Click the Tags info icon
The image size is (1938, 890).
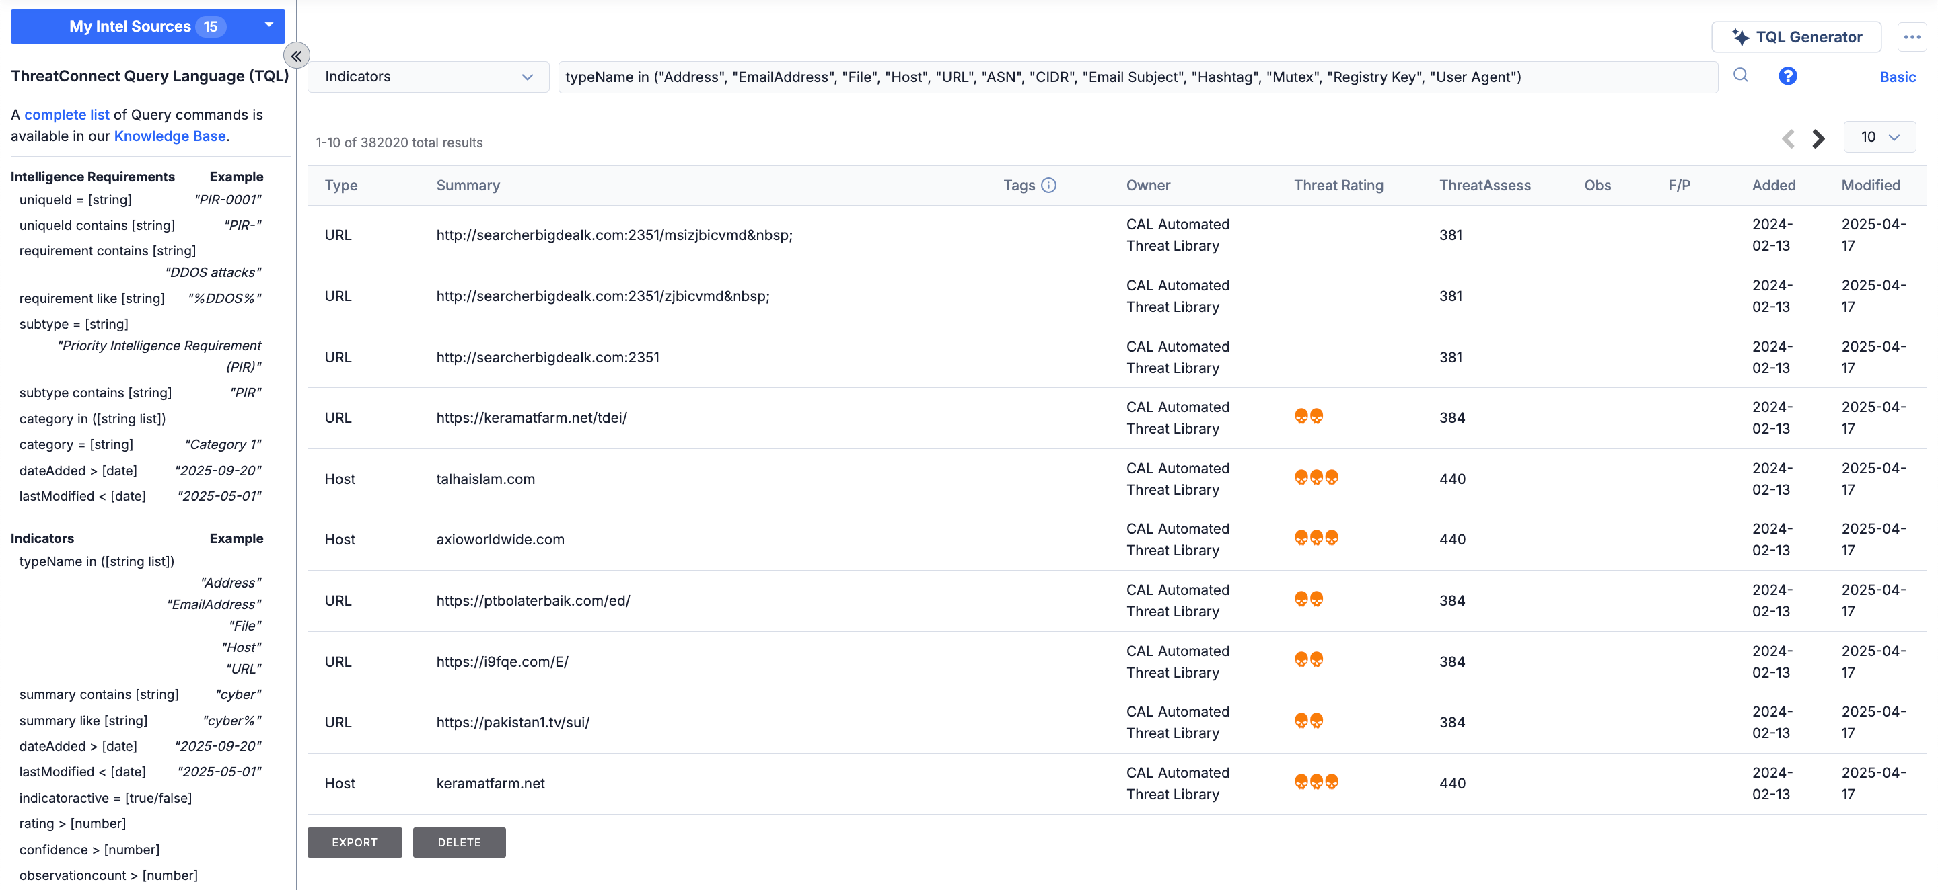[1048, 186]
